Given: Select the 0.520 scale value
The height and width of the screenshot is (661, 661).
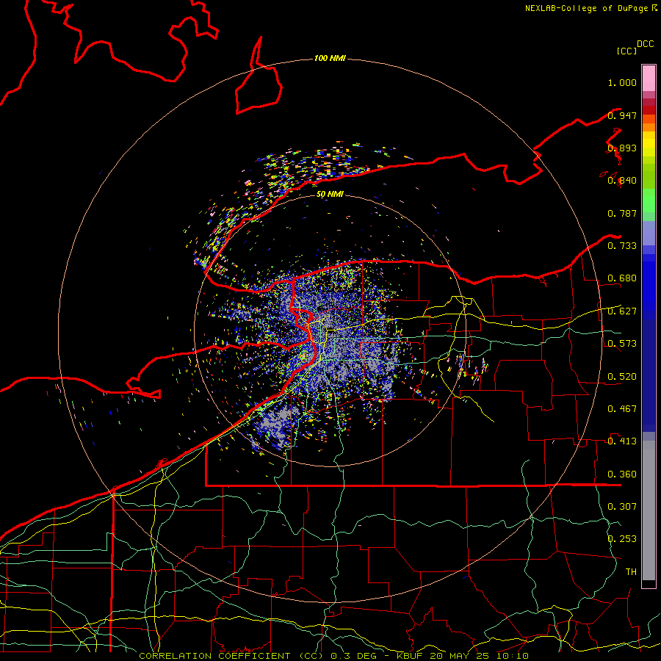Looking at the screenshot, I should 622,377.
